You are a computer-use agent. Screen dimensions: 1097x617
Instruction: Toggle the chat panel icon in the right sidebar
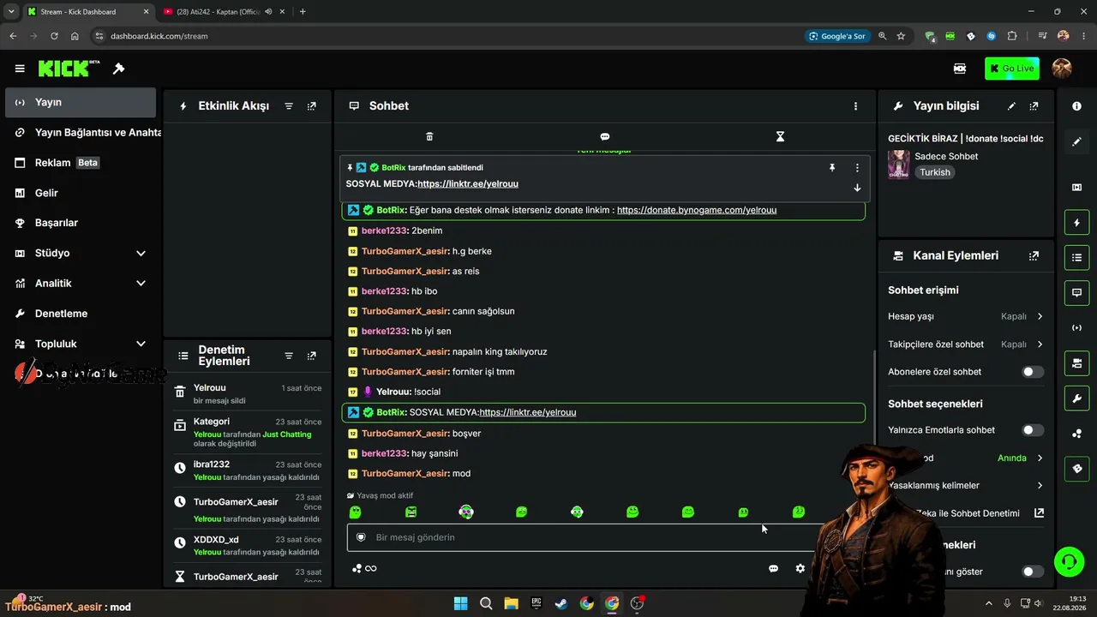point(1077,292)
